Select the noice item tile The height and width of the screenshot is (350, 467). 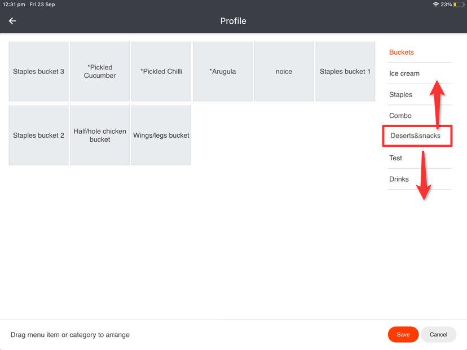[x=284, y=72]
